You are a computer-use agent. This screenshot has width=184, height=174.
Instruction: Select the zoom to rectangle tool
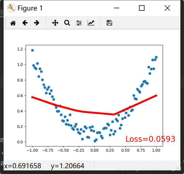(x=67, y=23)
